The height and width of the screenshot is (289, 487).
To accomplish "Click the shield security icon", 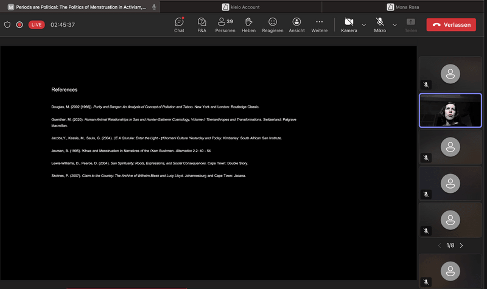I will click(7, 25).
